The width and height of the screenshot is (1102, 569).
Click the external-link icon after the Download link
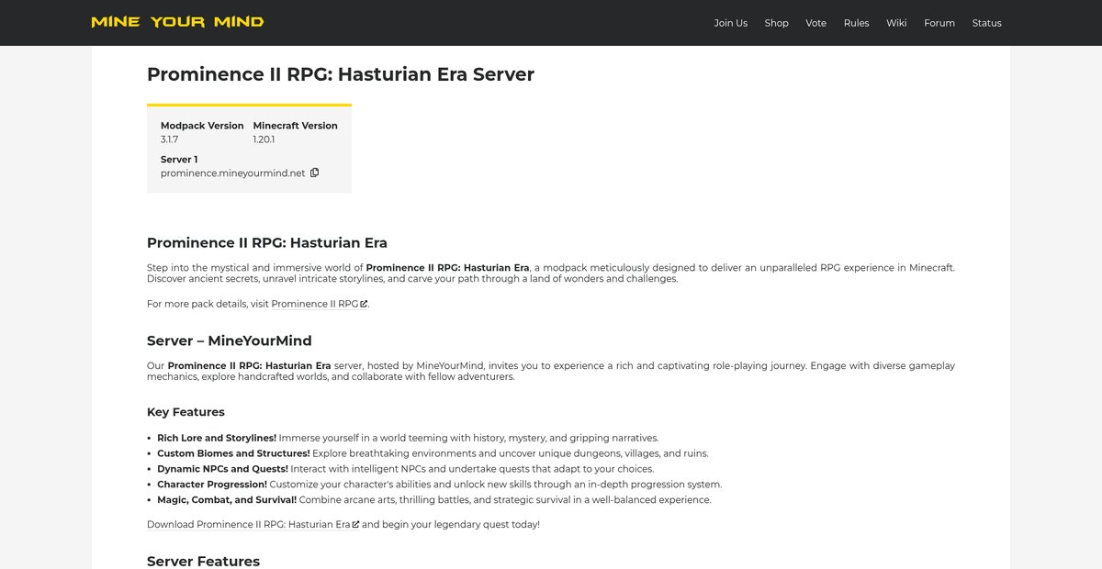point(355,525)
